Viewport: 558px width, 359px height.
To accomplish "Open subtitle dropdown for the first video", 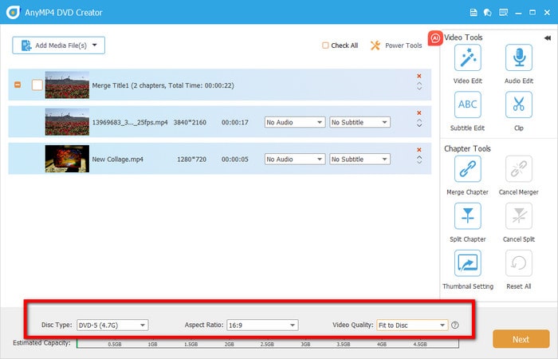I will click(360, 122).
